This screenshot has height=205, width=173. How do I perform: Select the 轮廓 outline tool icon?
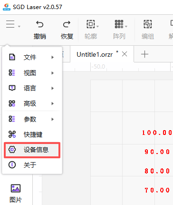click(91, 24)
